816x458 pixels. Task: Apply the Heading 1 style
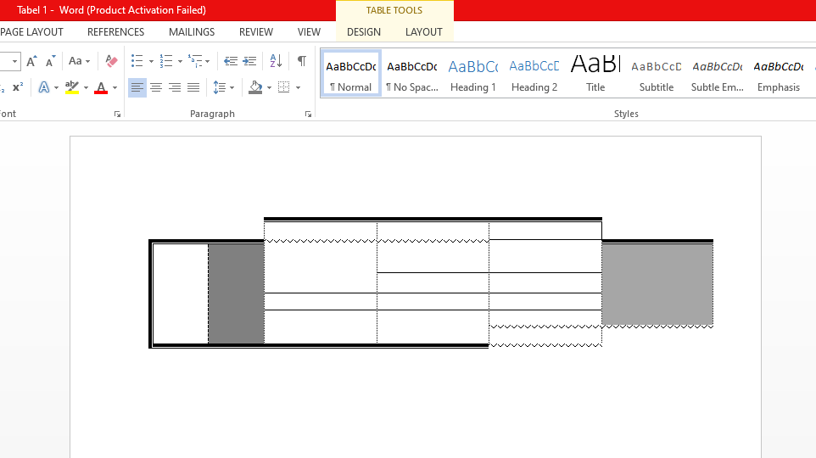click(473, 74)
